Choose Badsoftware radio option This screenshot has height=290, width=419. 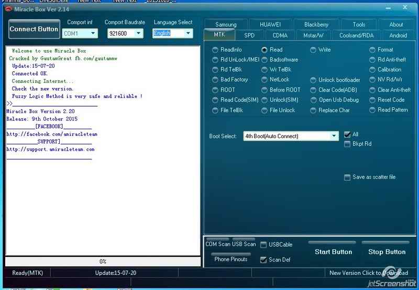[280, 60]
